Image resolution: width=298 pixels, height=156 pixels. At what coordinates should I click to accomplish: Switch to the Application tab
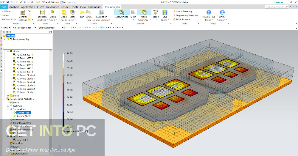(28, 7)
